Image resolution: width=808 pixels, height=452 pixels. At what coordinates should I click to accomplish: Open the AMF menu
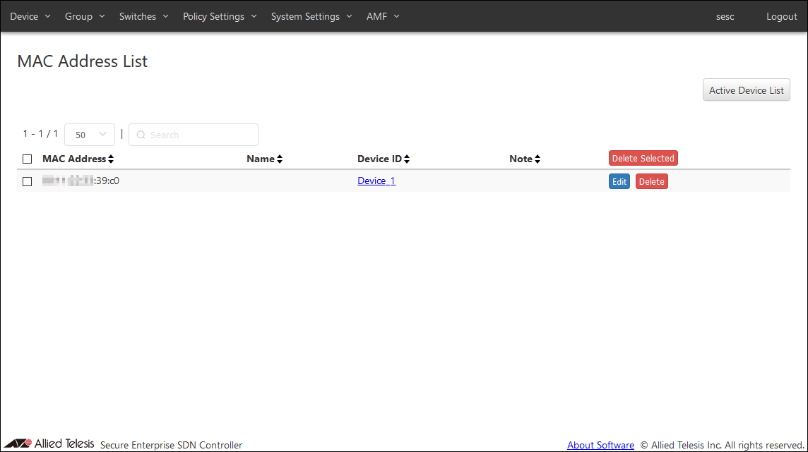383,16
